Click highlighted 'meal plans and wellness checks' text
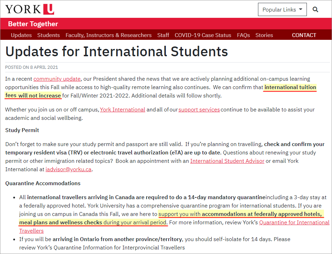Viewport: 332px width, 254px height. click(61, 223)
